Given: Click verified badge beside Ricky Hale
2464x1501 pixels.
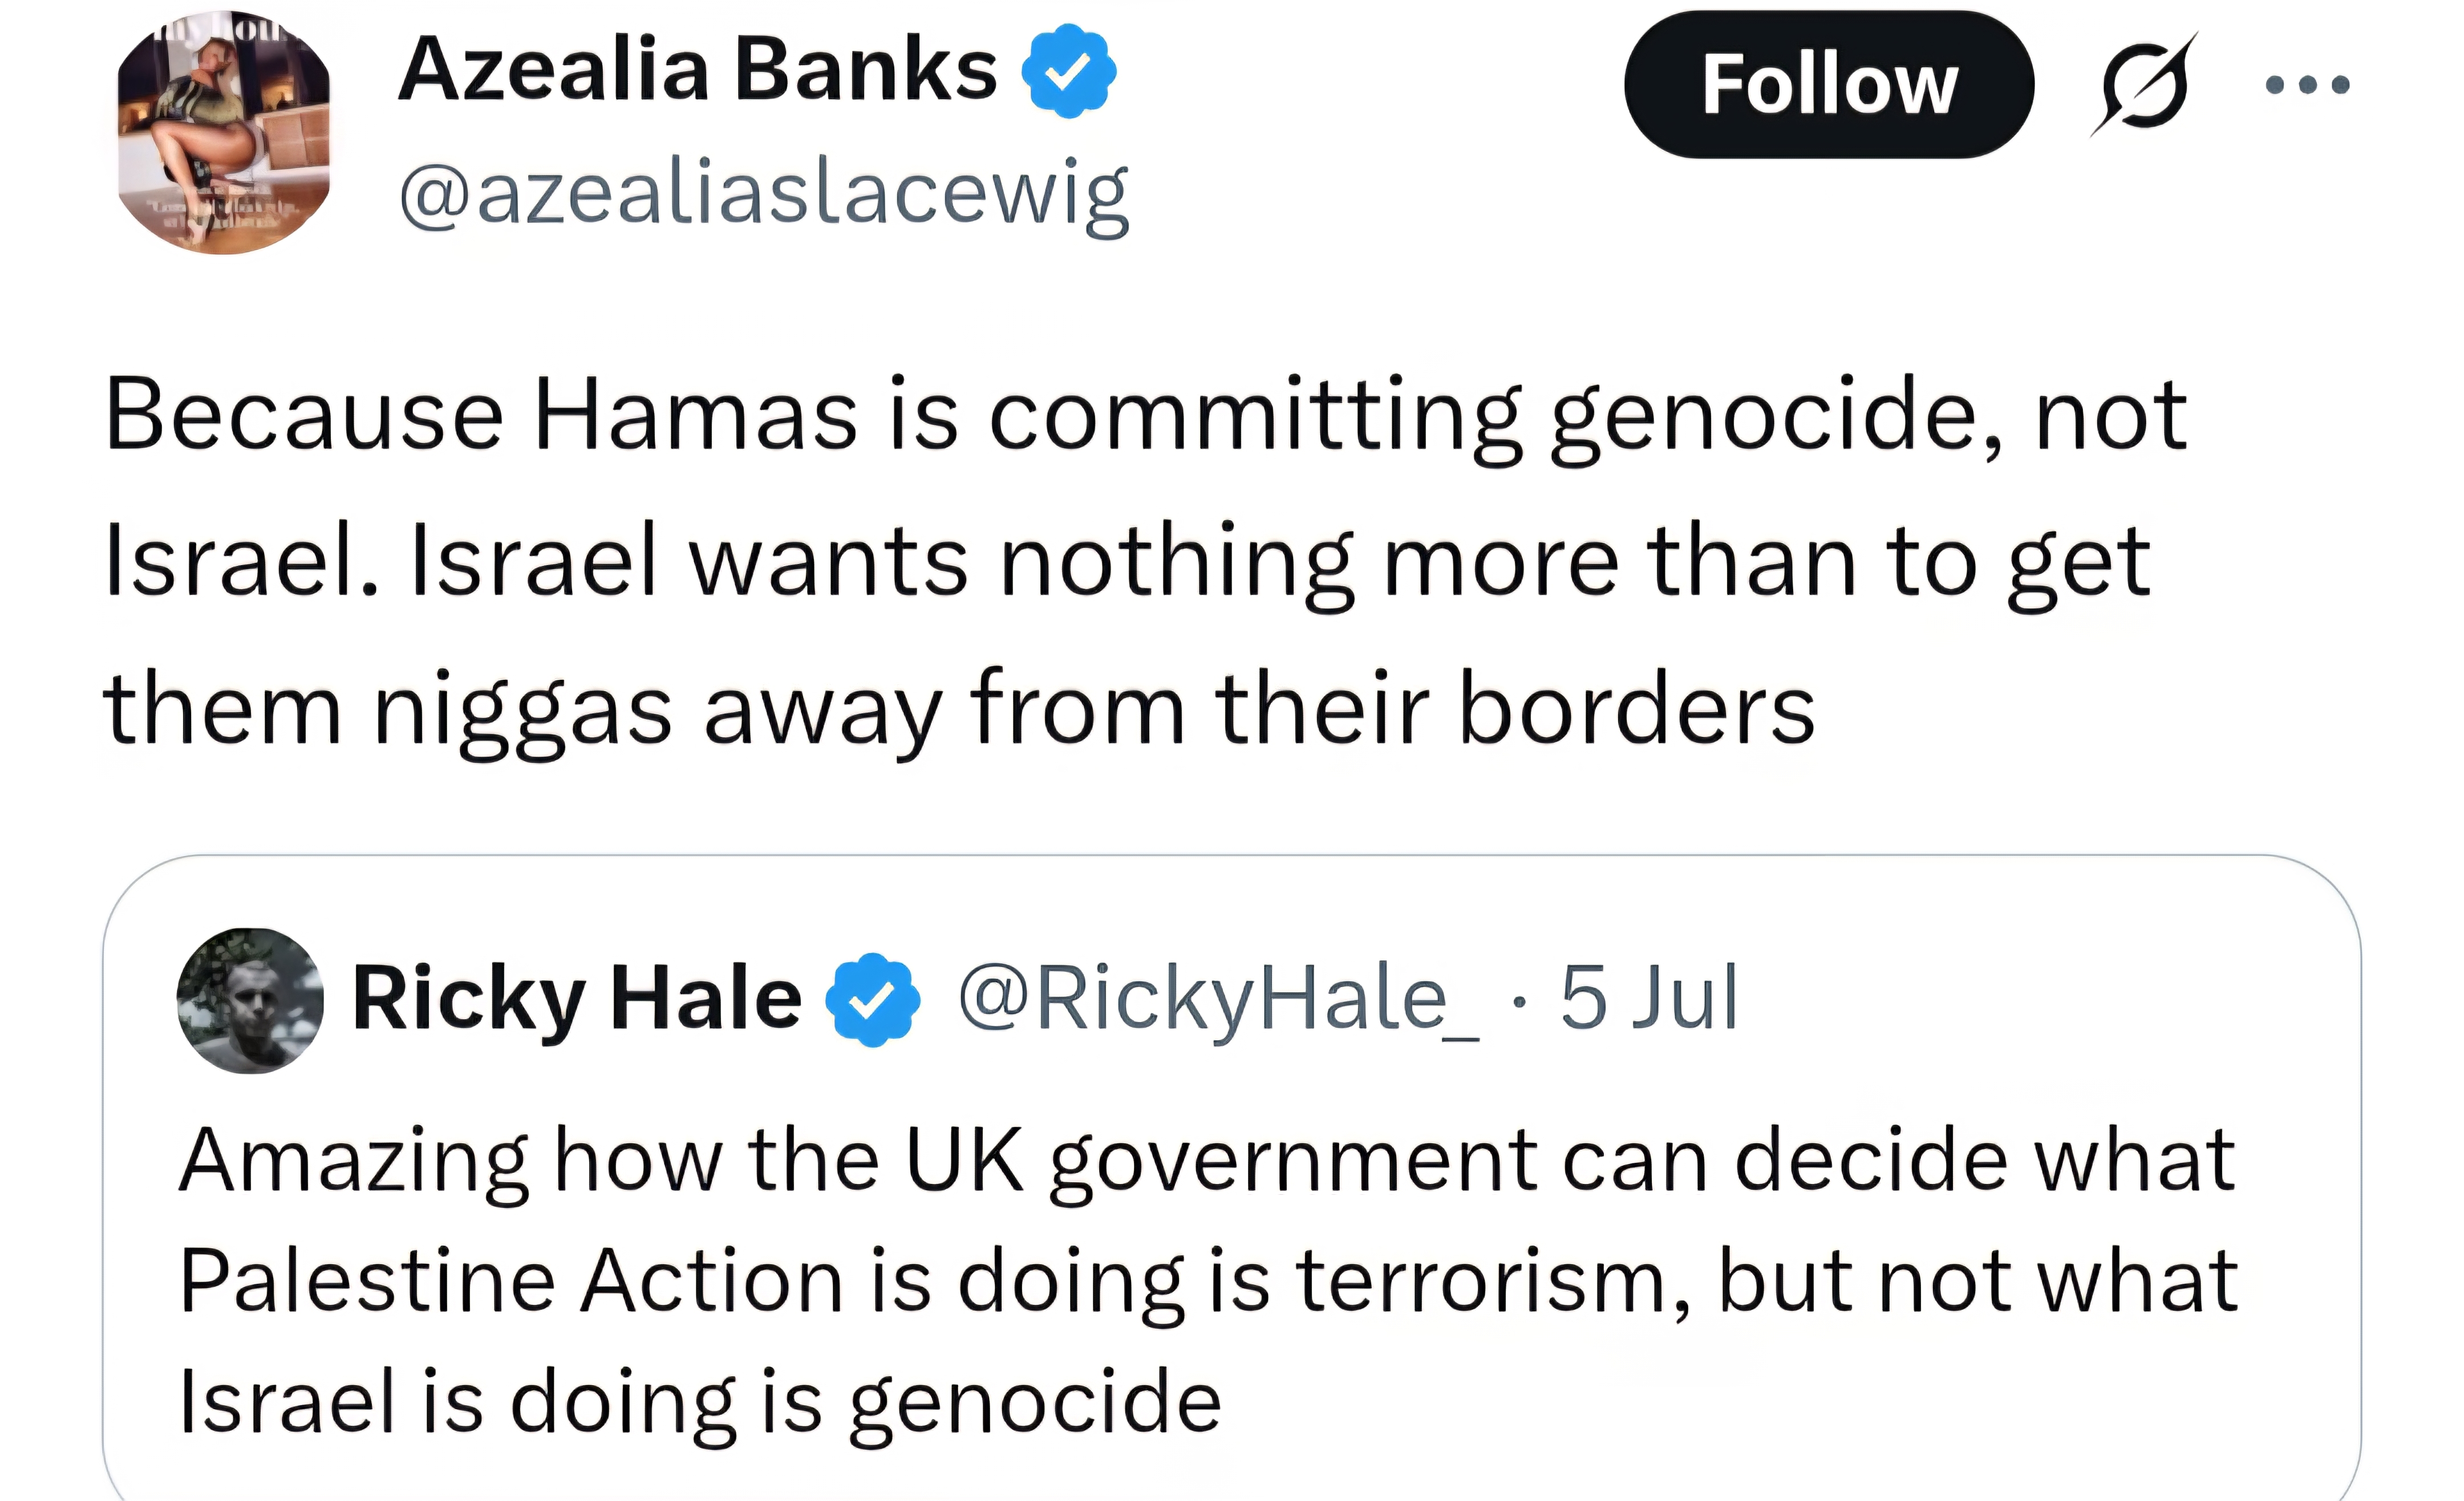Looking at the screenshot, I should 872,999.
